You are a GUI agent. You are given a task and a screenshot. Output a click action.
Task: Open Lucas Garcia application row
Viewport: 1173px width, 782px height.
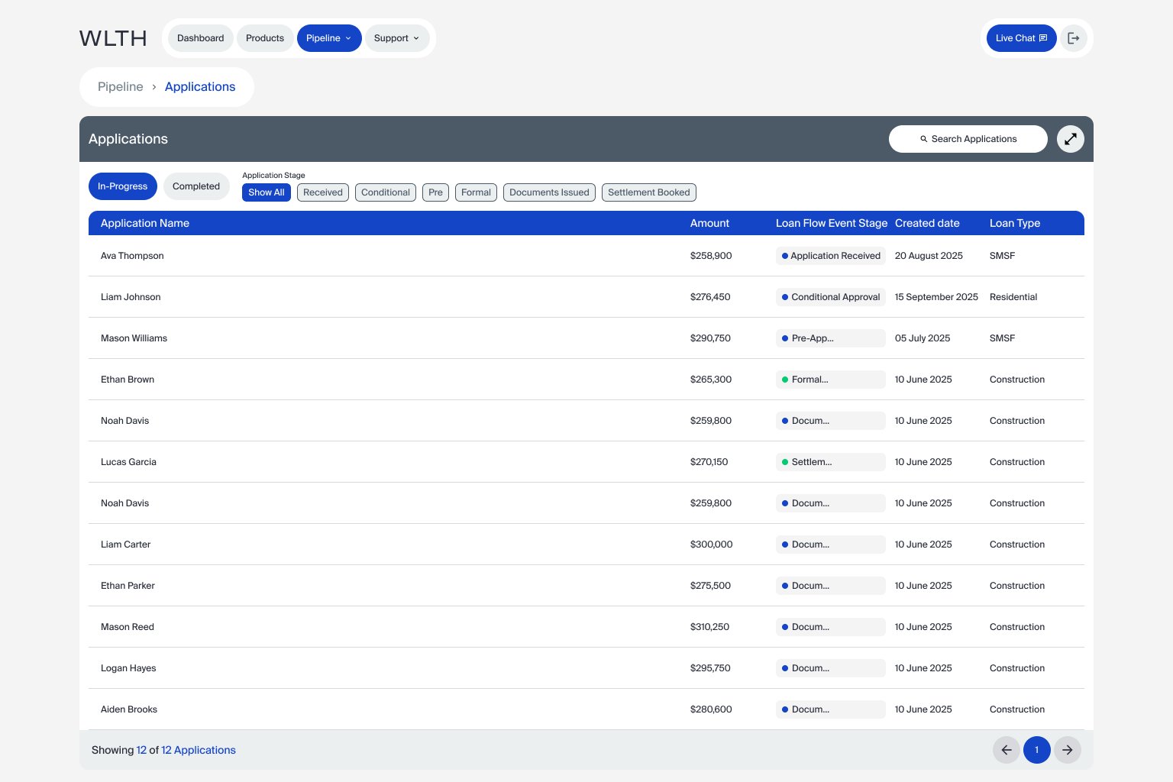[x=586, y=462]
